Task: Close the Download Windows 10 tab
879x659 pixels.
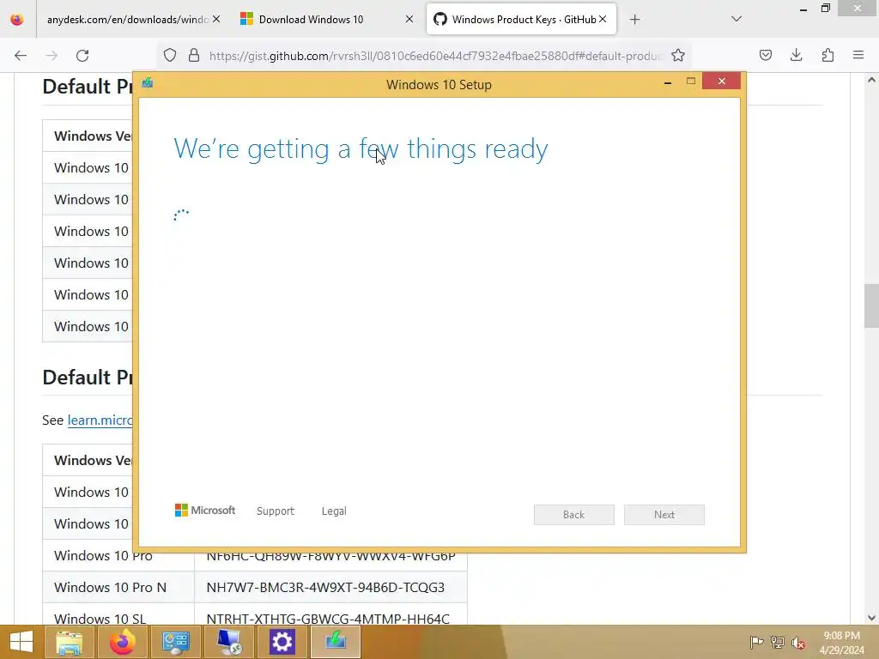Action: click(x=409, y=19)
